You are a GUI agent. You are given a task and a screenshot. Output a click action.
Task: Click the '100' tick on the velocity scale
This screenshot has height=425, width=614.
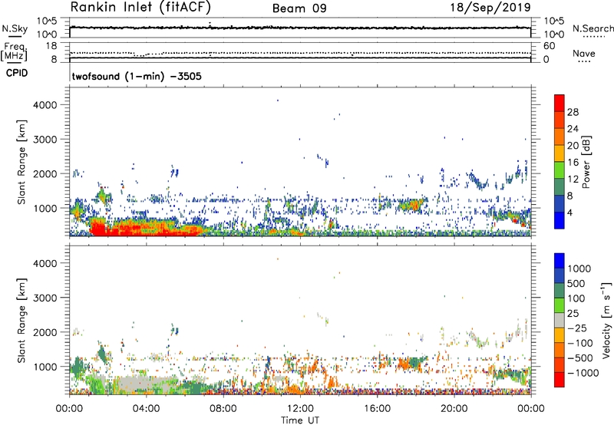[x=576, y=298]
